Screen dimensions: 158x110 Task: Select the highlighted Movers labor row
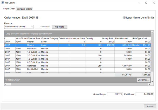[x=78, y=45]
